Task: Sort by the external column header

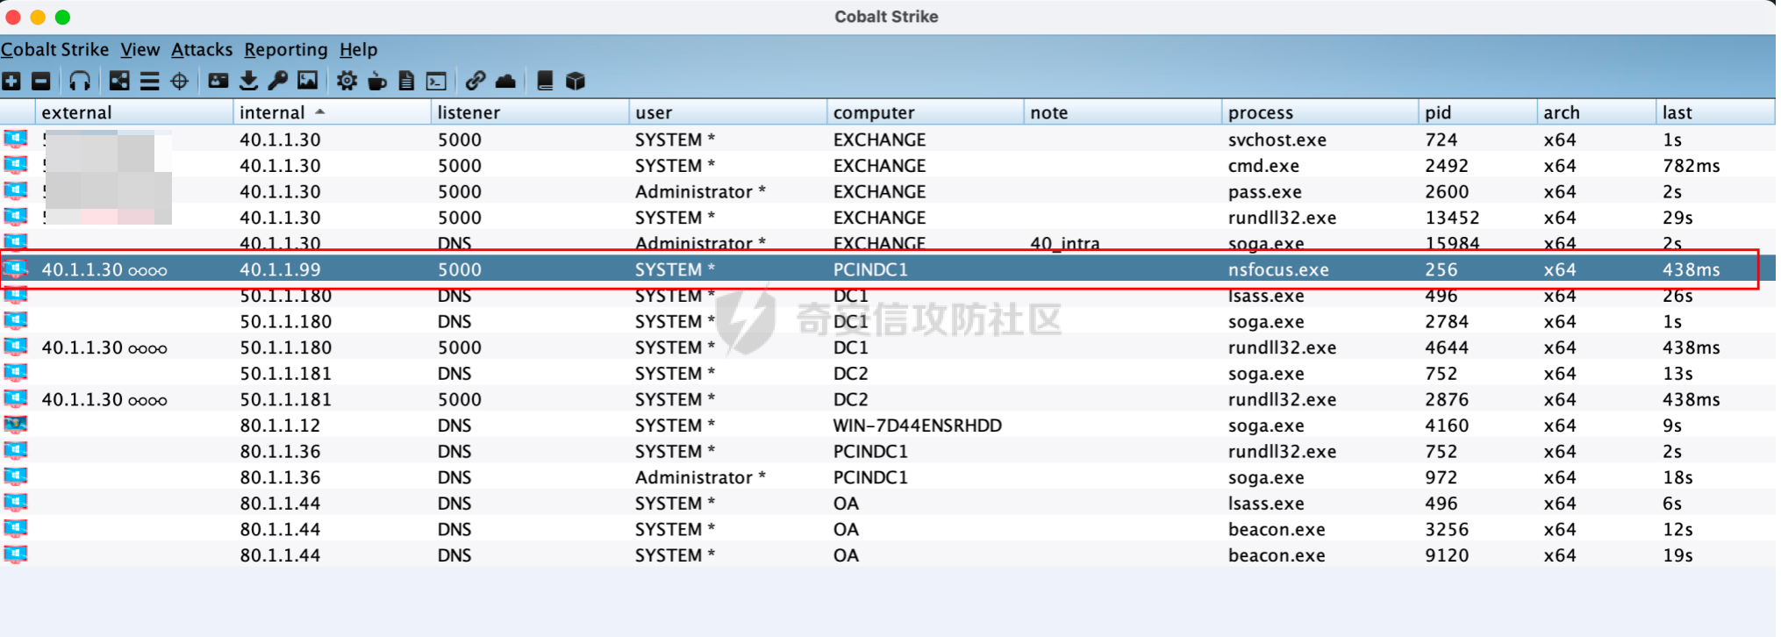Action: [x=134, y=112]
